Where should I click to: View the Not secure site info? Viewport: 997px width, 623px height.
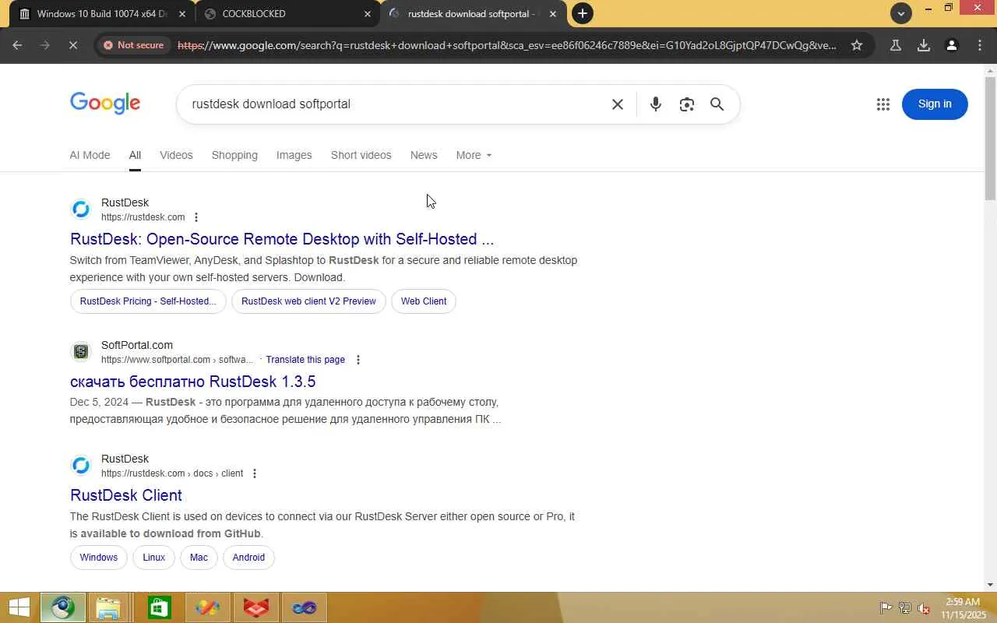[x=133, y=45]
